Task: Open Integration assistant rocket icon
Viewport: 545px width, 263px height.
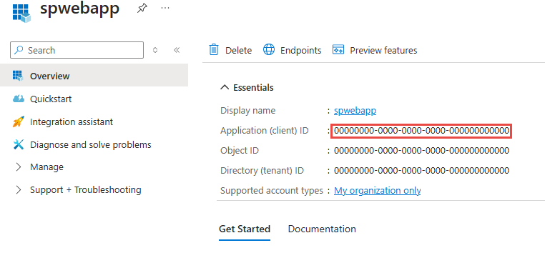Action: pos(19,121)
